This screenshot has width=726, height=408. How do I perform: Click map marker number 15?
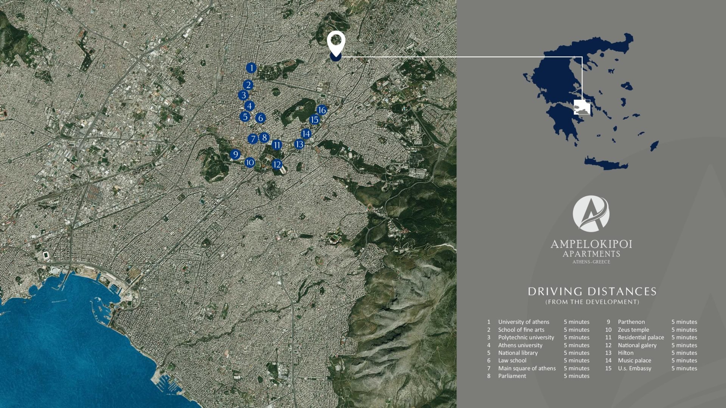tap(314, 120)
